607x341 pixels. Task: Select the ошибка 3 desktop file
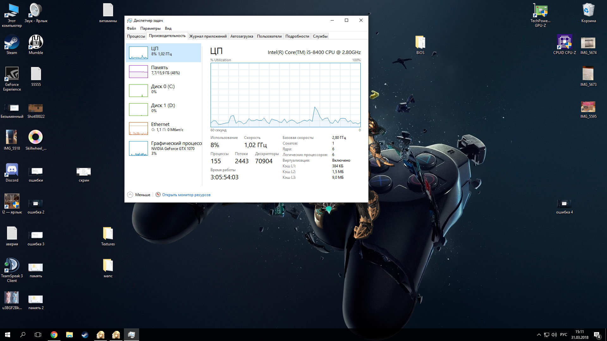click(36, 238)
